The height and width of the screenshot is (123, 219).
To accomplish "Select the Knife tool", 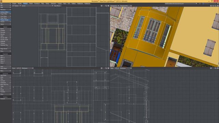I will 5,77.
